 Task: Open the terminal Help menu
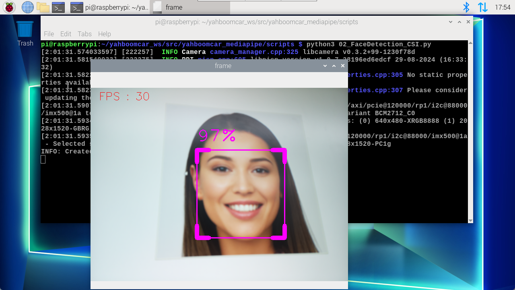tap(104, 34)
